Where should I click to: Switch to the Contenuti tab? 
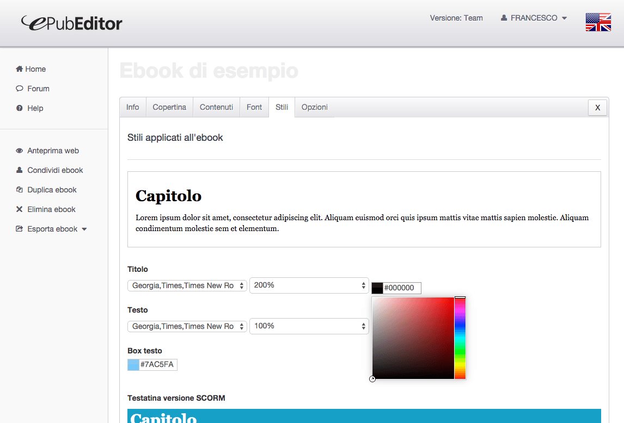coord(216,107)
